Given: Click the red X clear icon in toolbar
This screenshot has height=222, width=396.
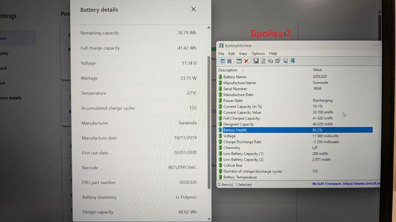Looking at the screenshot, I should point(246,61).
